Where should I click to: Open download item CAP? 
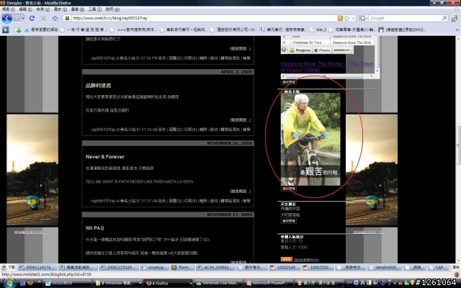[x=437, y=267]
